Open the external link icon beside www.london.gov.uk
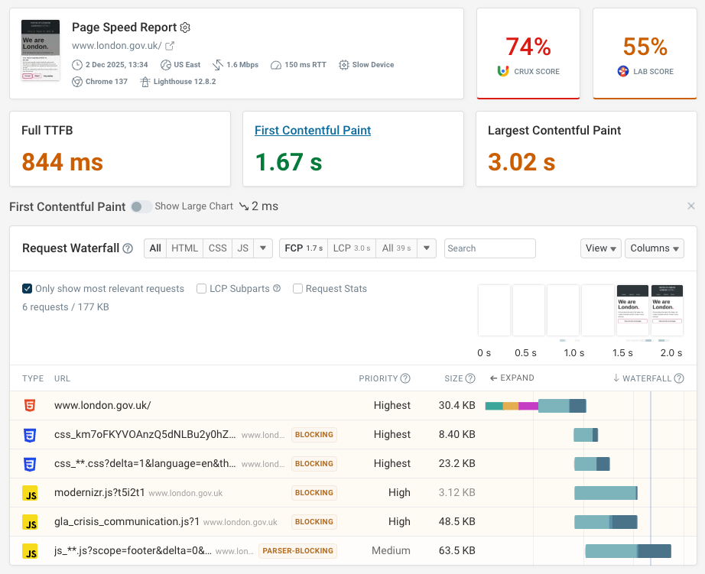705x574 pixels. coord(171,46)
